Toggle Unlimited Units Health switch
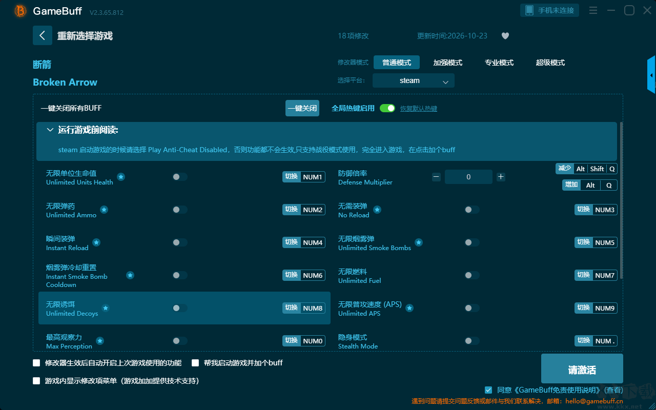Screen dimensions: 656x410 (180, 177)
